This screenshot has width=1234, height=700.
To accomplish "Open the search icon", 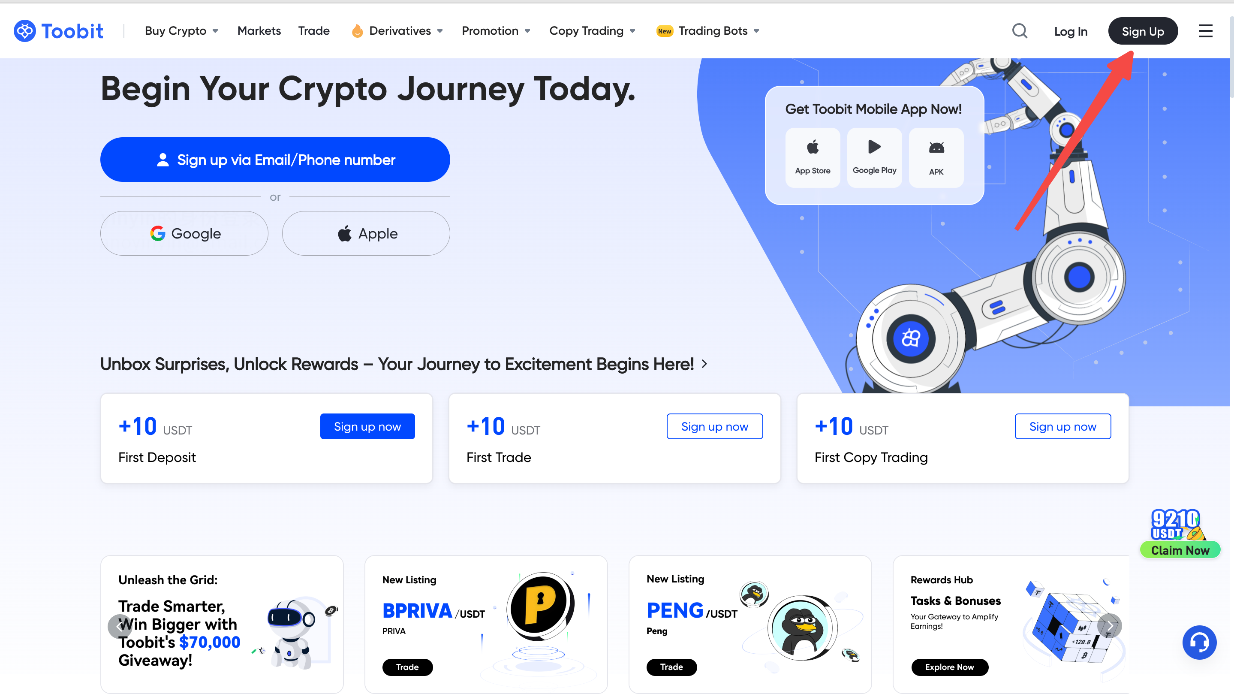I will click(1020, 30).
